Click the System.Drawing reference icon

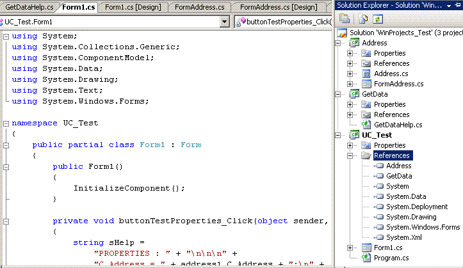pyautogui.click(x=379, y=217)
